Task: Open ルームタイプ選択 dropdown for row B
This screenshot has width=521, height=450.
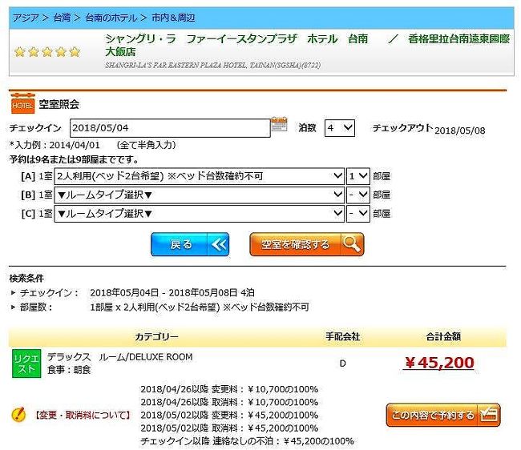Action: click(199, 195)
